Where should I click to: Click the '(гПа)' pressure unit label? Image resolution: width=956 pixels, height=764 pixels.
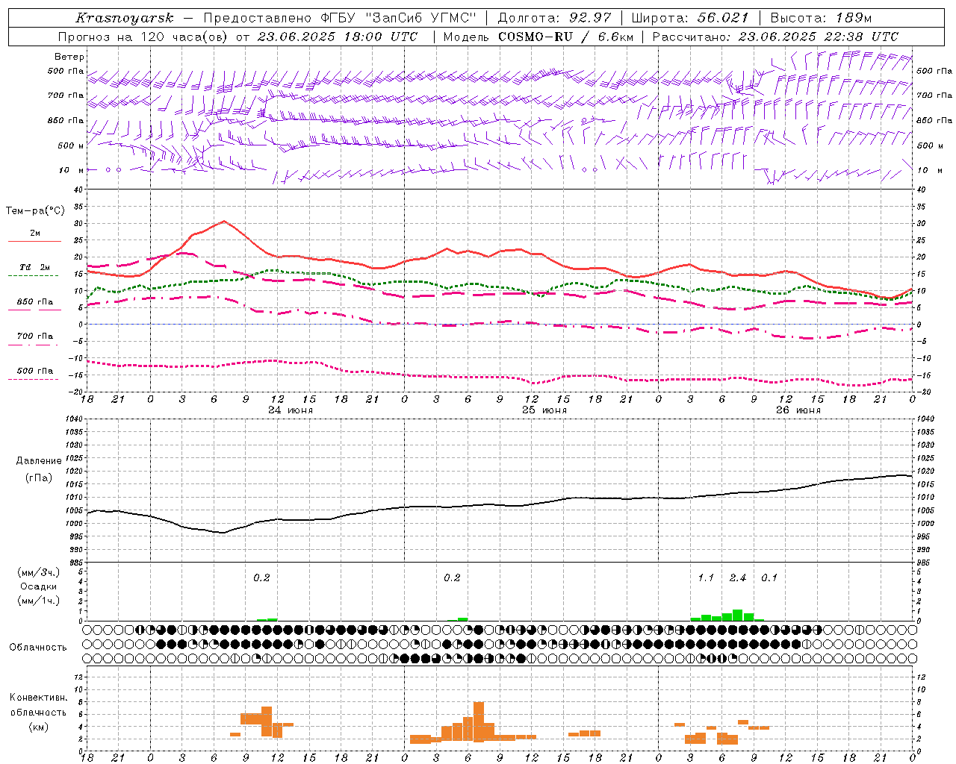click(39, 478)
